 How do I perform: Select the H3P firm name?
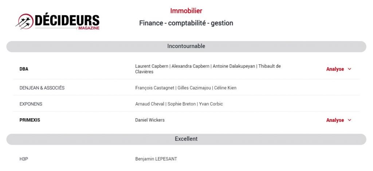24,159
